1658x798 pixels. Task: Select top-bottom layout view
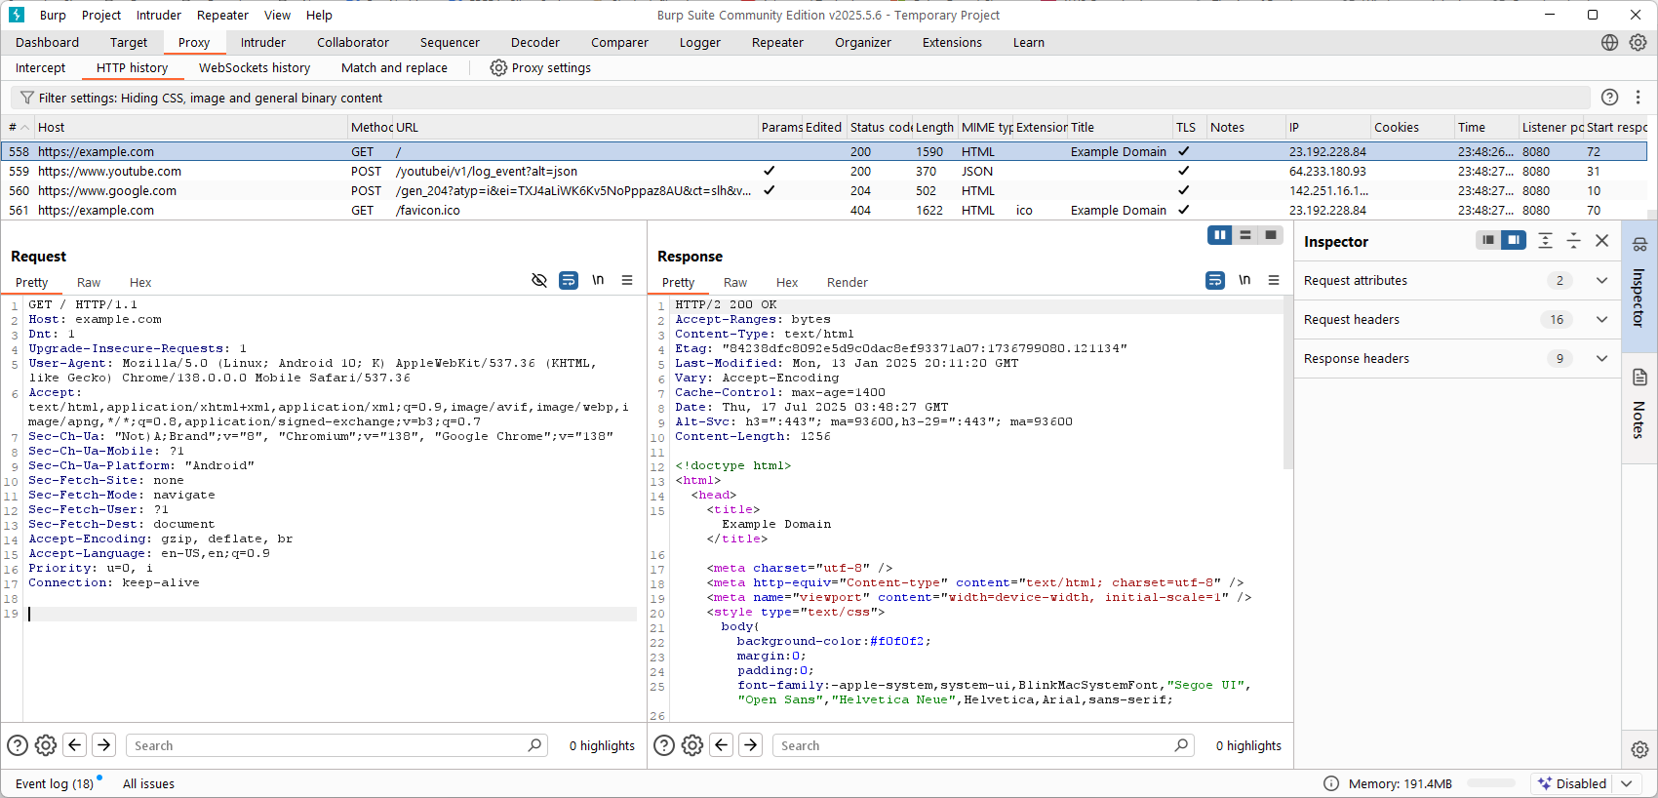[x=1245, y=235]
